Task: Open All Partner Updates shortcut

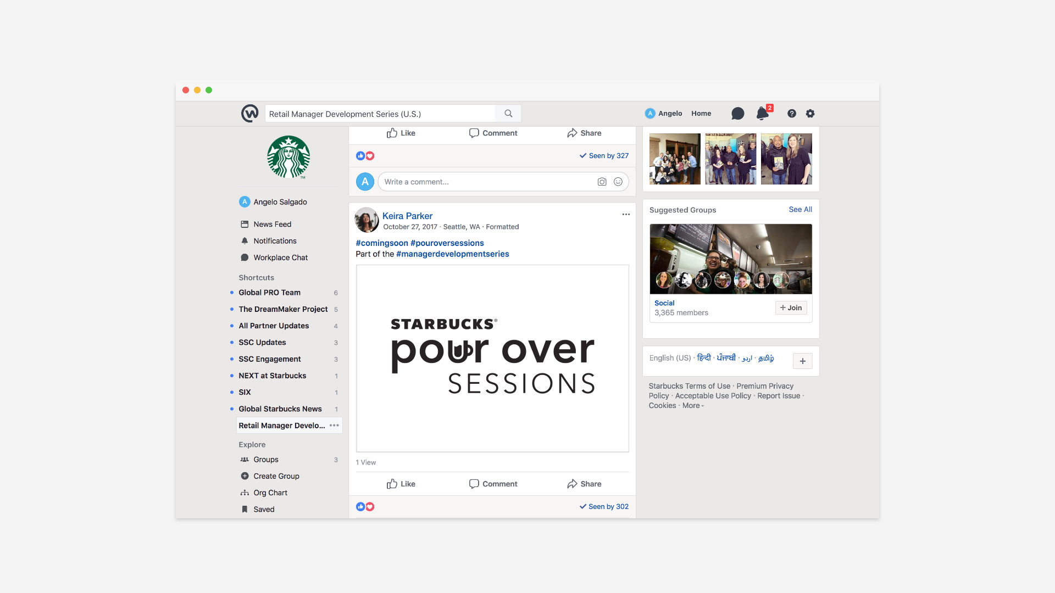Action: click(274, 326)
